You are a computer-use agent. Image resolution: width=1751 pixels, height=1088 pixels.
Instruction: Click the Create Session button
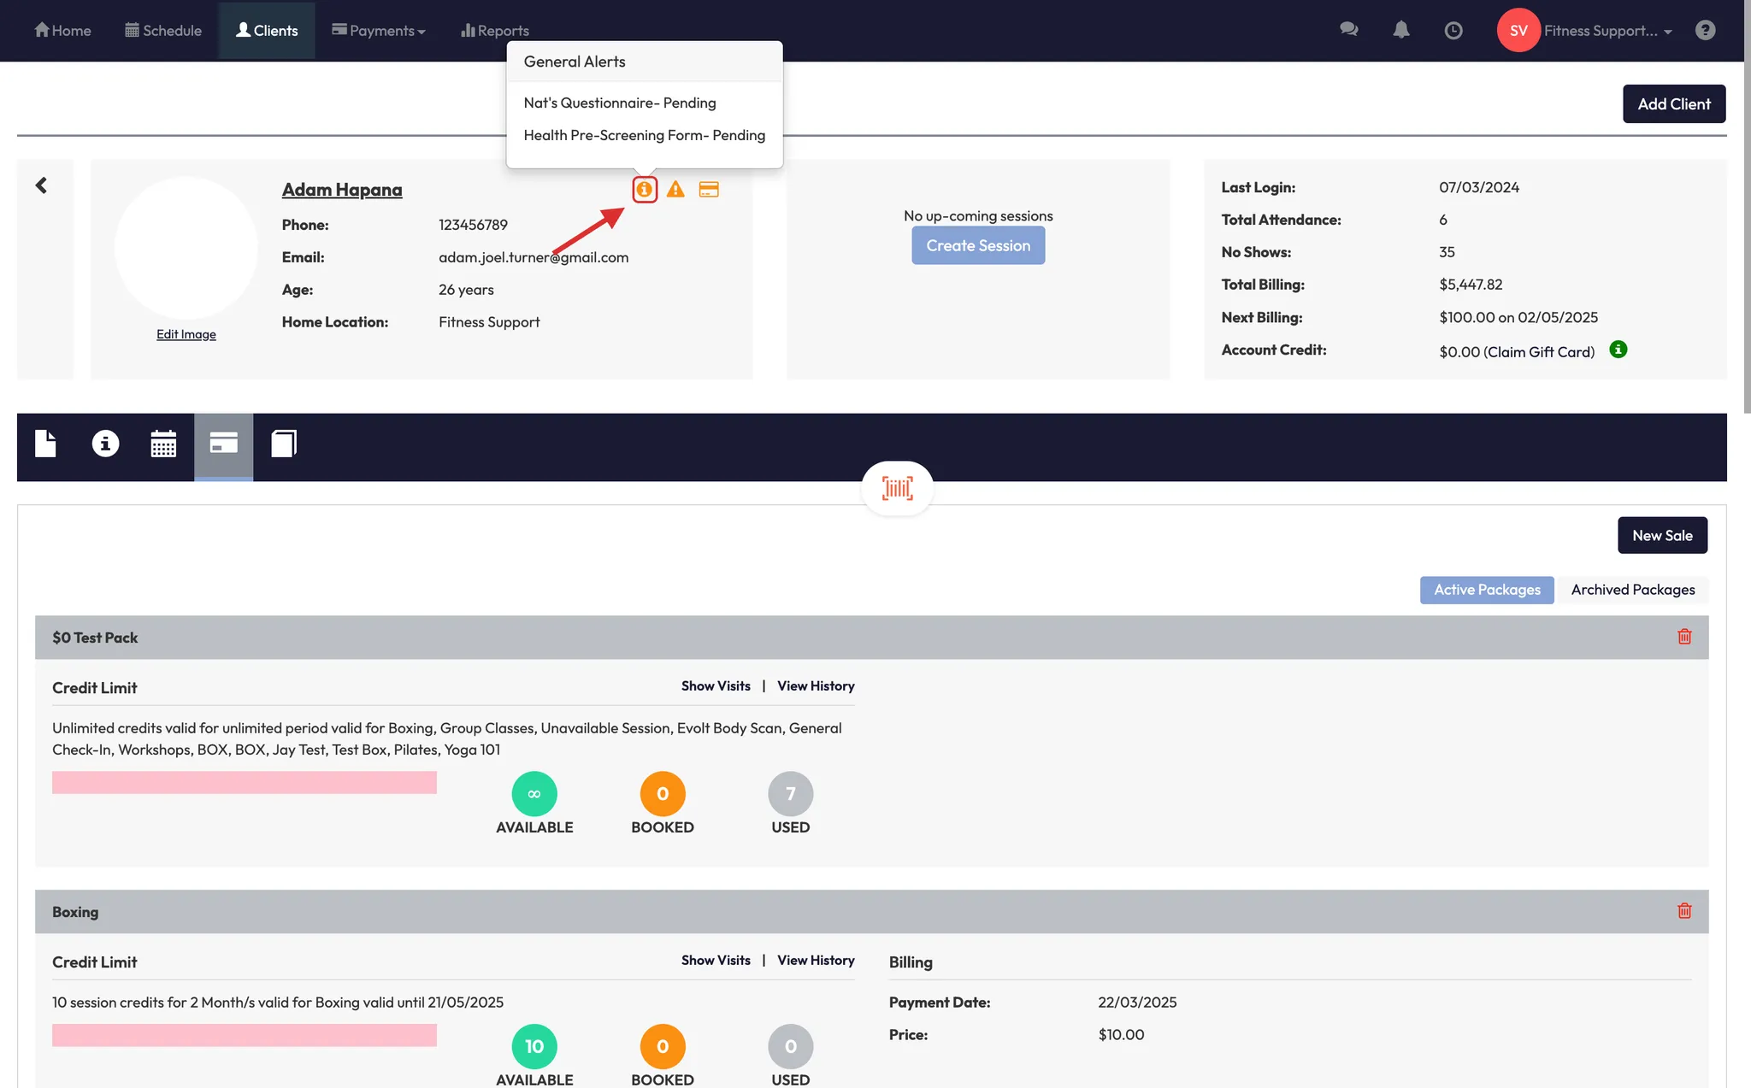(x=978, y=245)
